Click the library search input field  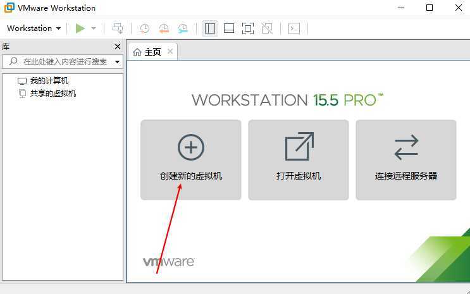63,62
